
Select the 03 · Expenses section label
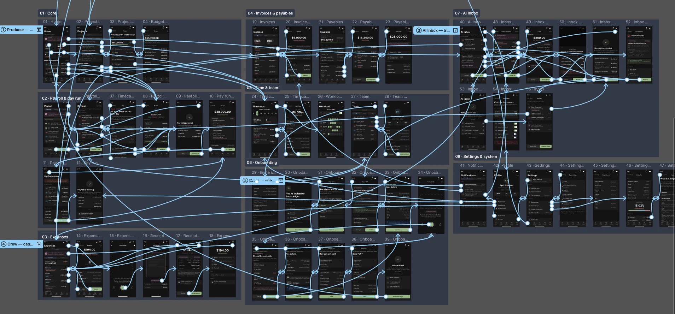pyautogui.click(x=55, y=237)
